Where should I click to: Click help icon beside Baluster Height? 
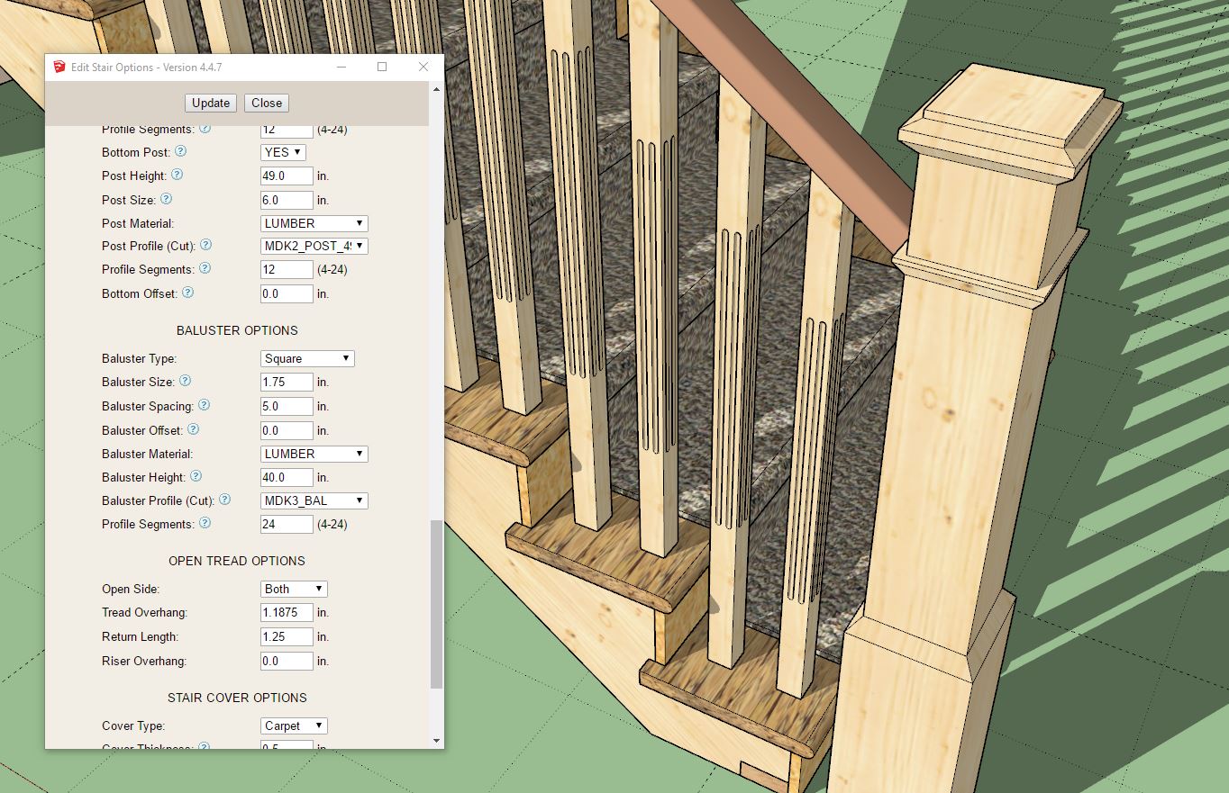pyautogui.click(x=196, y=476)
